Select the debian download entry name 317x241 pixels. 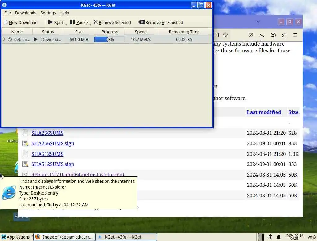pos(22,39)
